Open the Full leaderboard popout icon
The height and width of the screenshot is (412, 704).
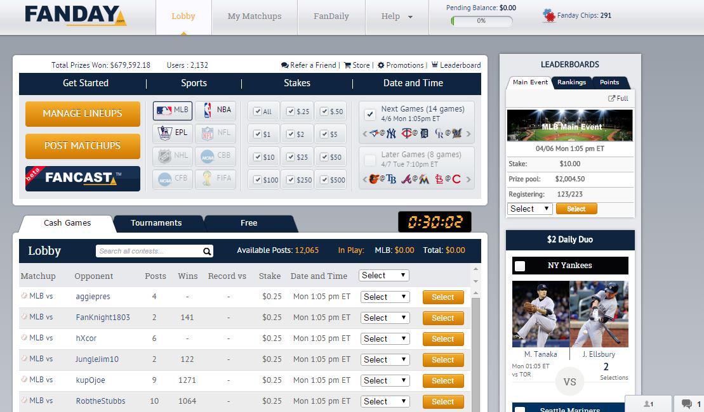(x=611, y=98)
